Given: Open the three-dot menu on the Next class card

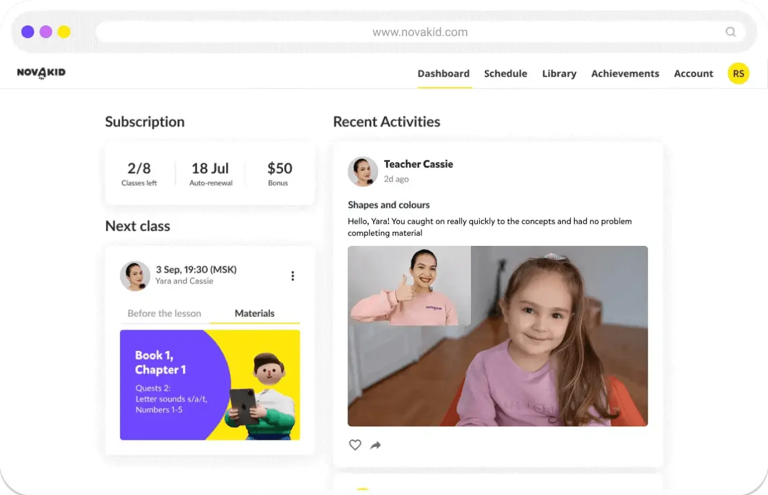Looking at the screenshot, I should (293, 275).
